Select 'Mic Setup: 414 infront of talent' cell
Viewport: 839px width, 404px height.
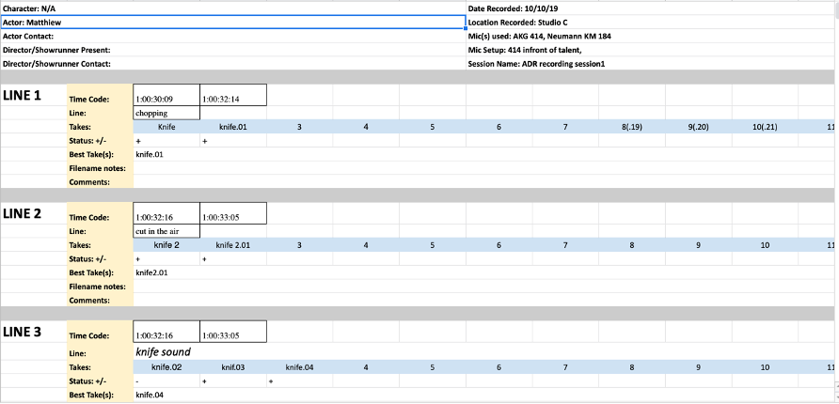click(x=652, y=50)
